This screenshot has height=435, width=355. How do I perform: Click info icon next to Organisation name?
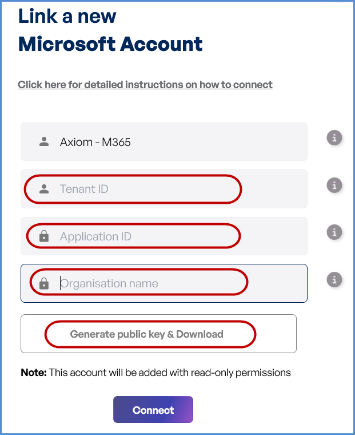pyautogui.click(x=334, y=279)
